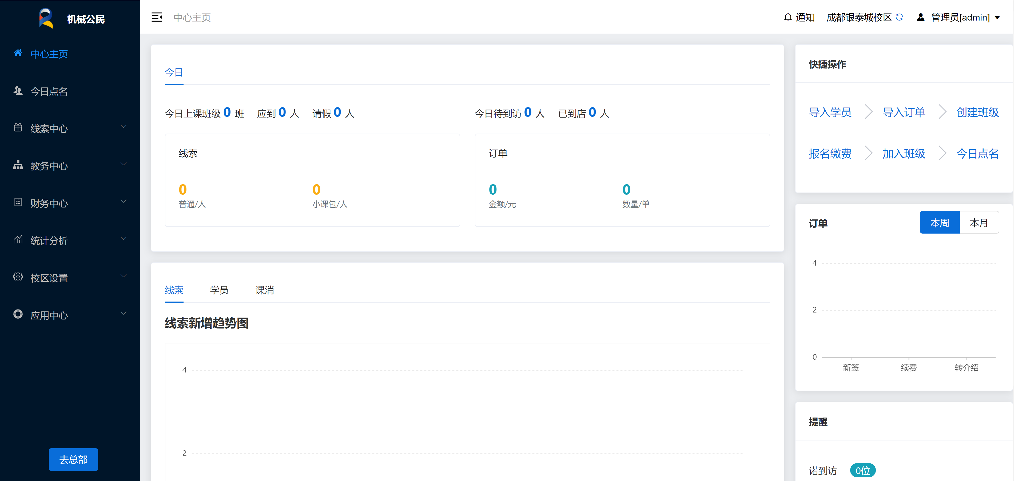This screenshot has height=481, width=1014.
Task: Click the 机械公民 logo icon
Action: click(x=46, y=18)
